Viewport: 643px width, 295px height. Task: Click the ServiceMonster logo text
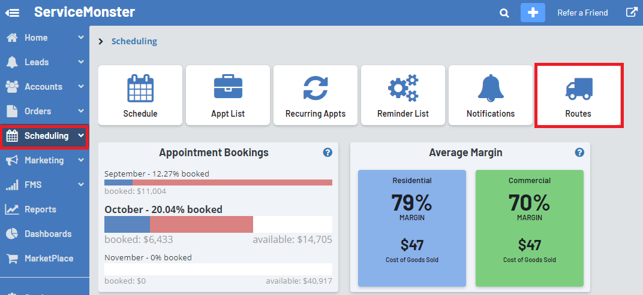click(85, 12)
